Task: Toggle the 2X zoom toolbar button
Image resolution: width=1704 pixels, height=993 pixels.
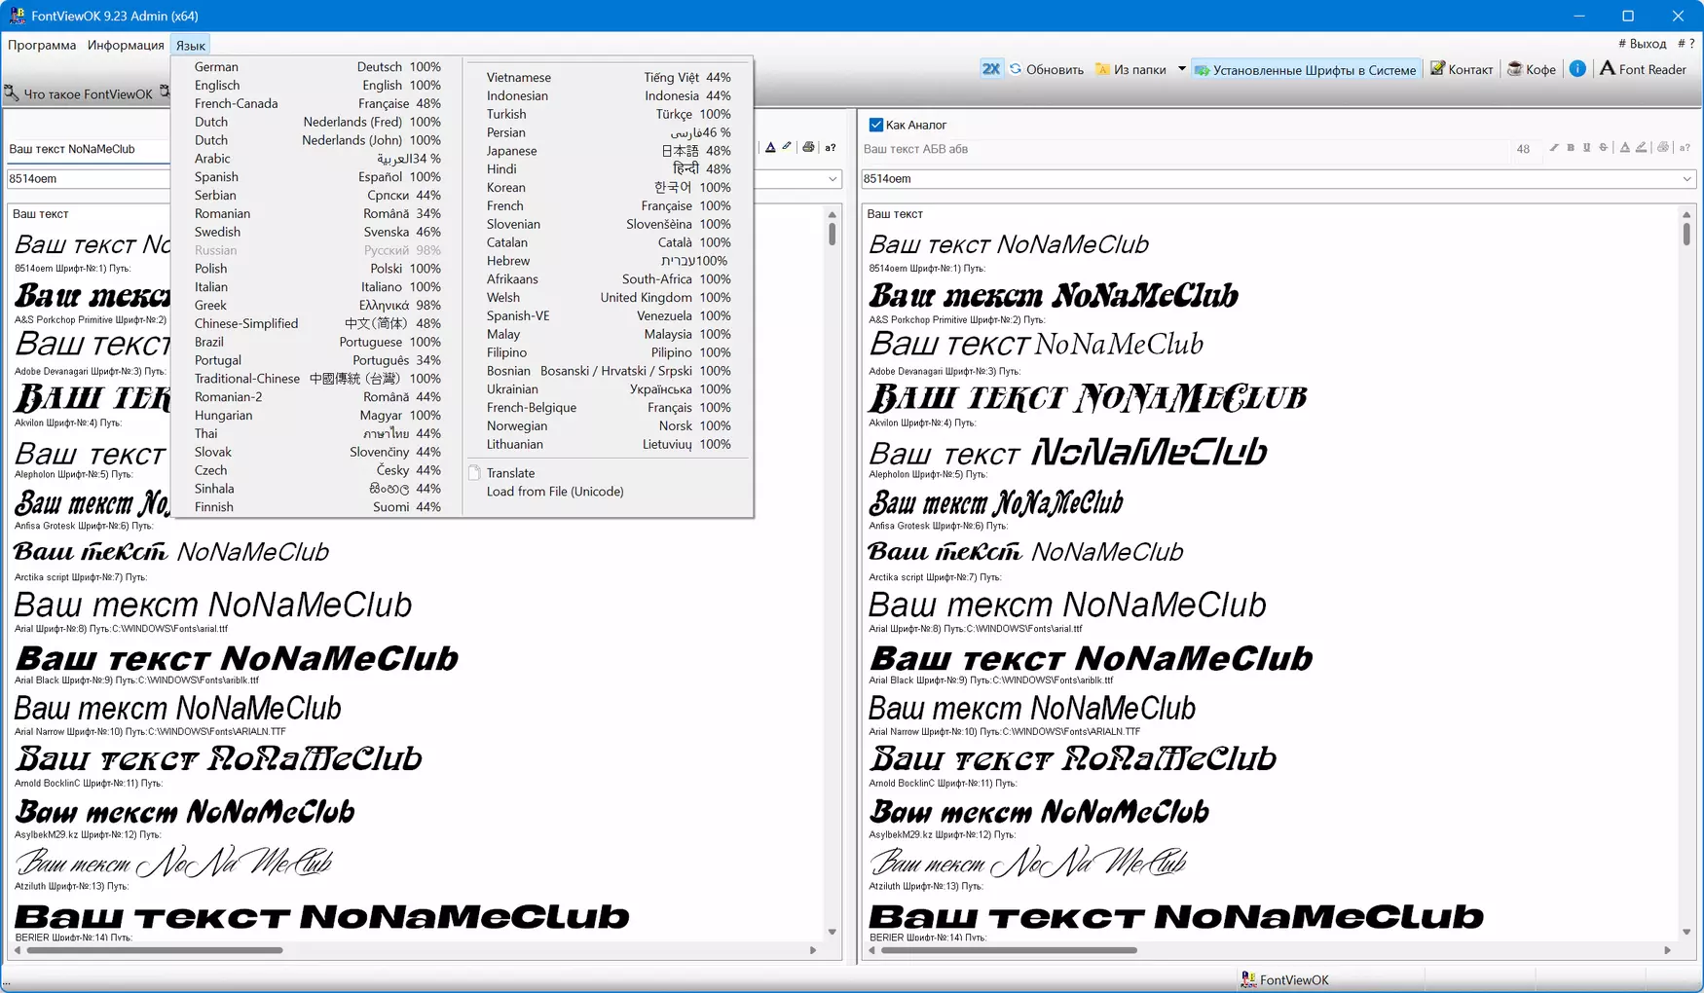Action: pos(990,69)
